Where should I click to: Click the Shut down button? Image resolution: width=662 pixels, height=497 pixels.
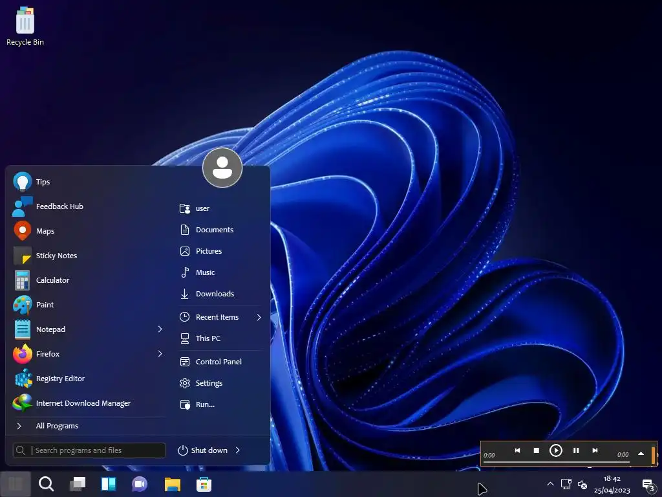(203, 450)
